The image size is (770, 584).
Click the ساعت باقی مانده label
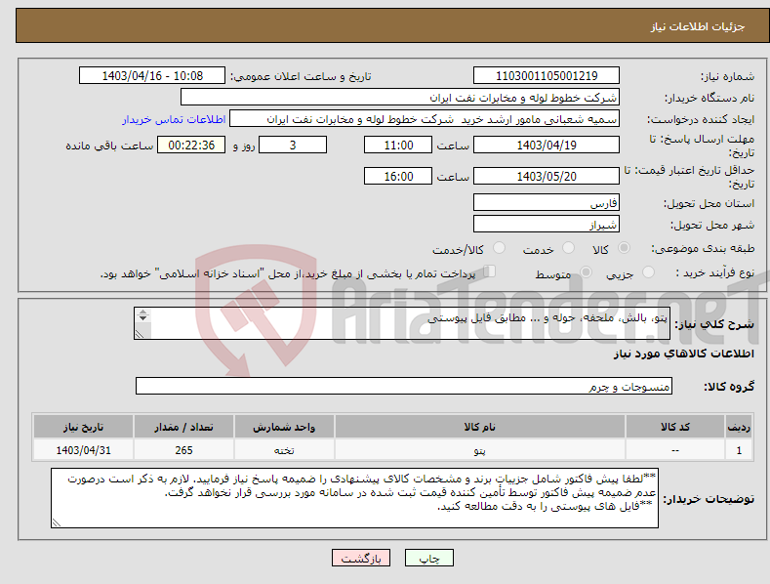point(109,146)
